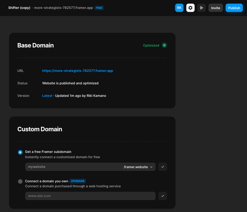The image size is (247, 212).
Task: Click the UPGRADE badge
Action: pyautogui.click(x=78, y=181)
